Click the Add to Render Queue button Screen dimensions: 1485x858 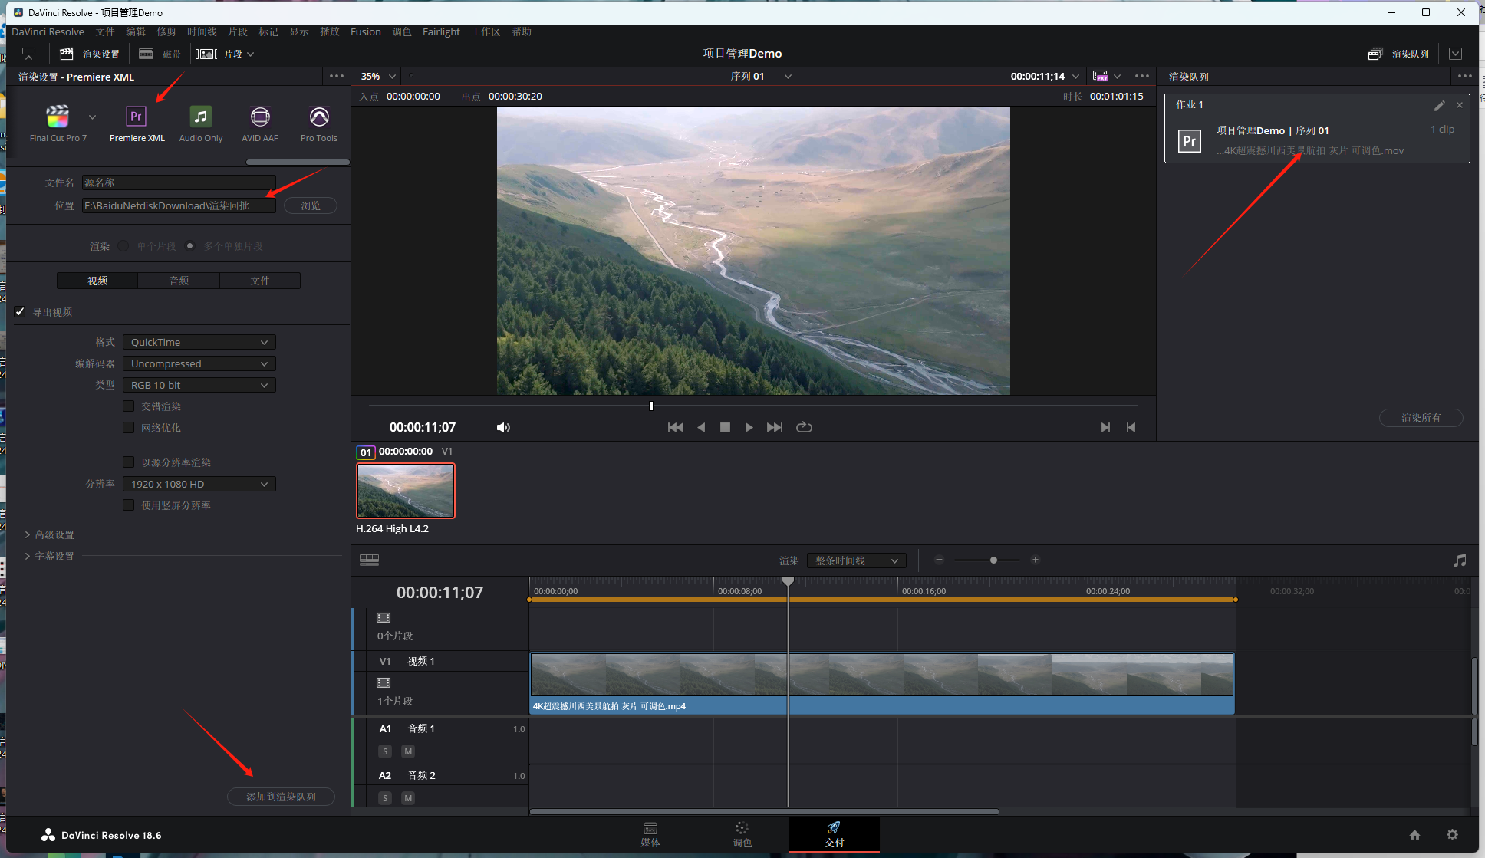click(281, 797)
